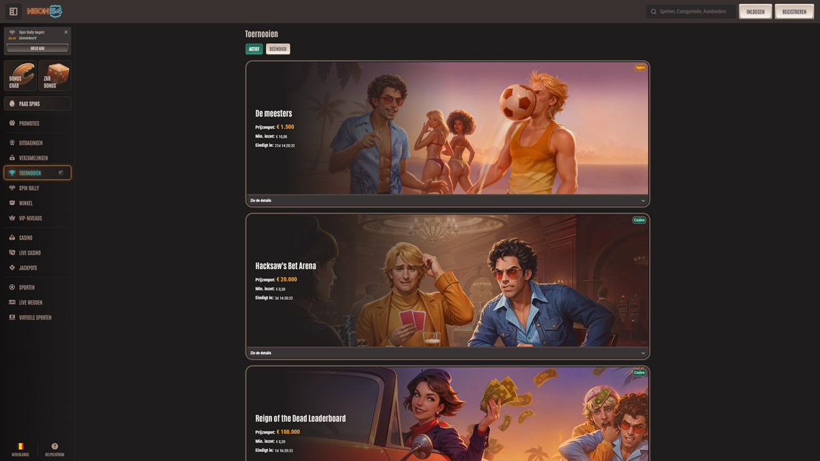Go to Spin Rally in sidebar

(x=29, y=188)
